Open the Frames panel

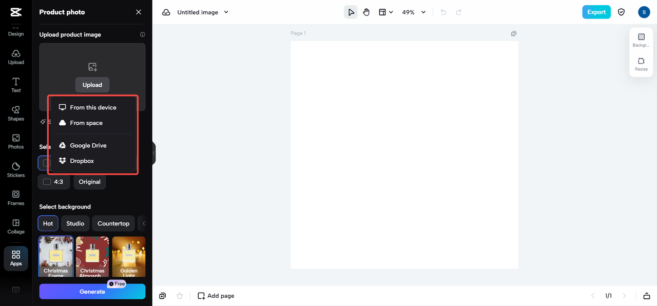pyautogui.click(x=16, y=198)
